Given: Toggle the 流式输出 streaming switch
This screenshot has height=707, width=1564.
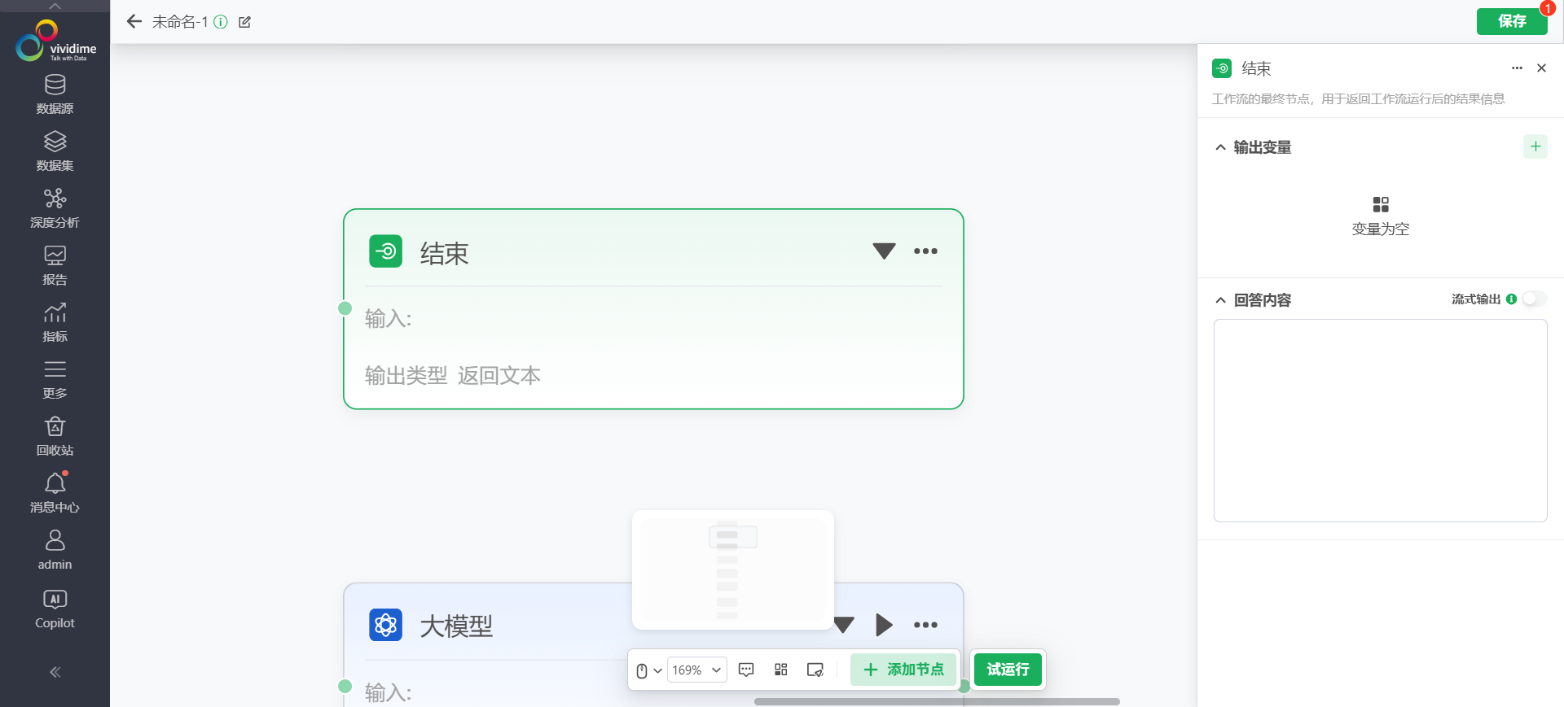Looking at the screenshot, I should click(x=1534, y=299).
